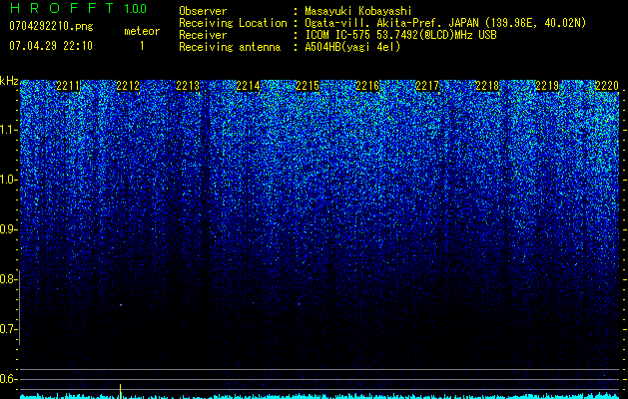Click the 2218 time tick label

pos(487,86)
